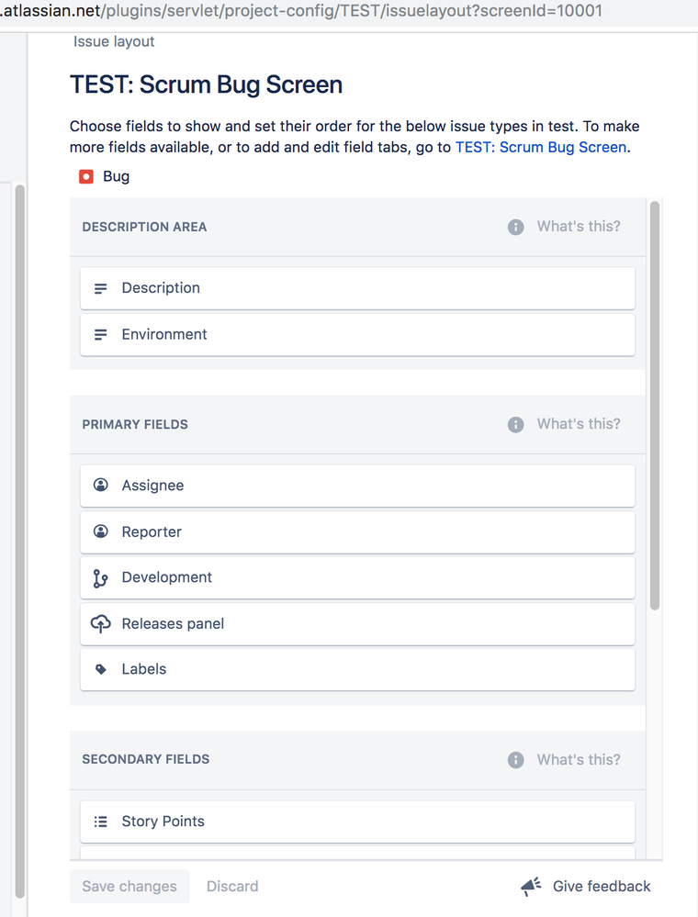The image size is (698, 917).
Task: Navigate back via Issue layout breadcrumb
Action: click(x=113, y=40)
